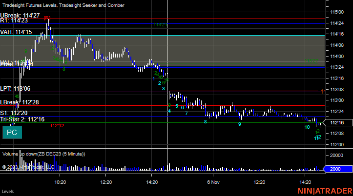
Task: Click the copyright NinjaTrader, LLC text
Action: coord(28,167)
